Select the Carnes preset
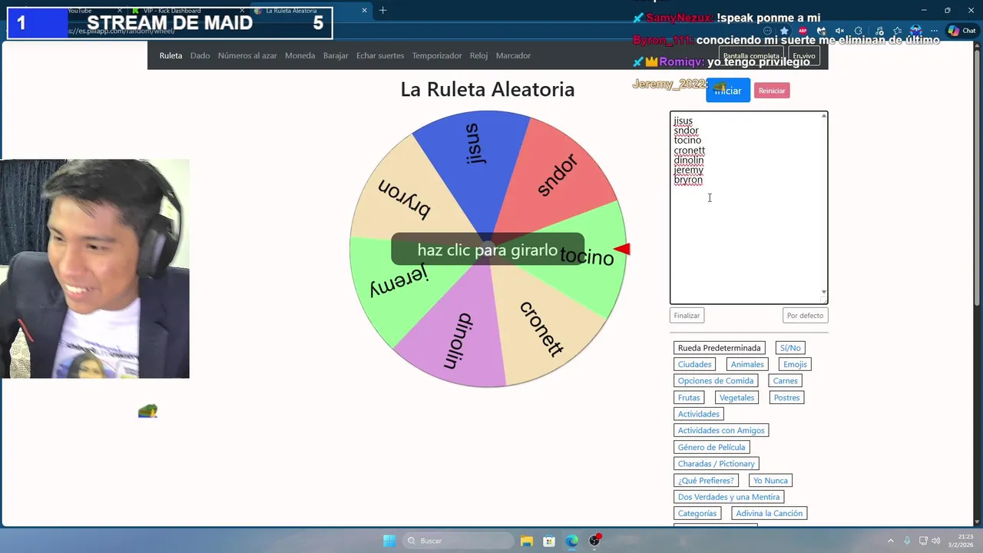983x553 pixels. (x=786, y=381)
